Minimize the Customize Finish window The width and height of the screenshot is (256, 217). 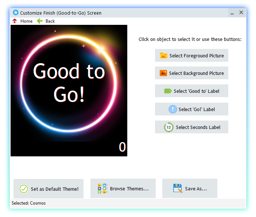coord(232,13)
